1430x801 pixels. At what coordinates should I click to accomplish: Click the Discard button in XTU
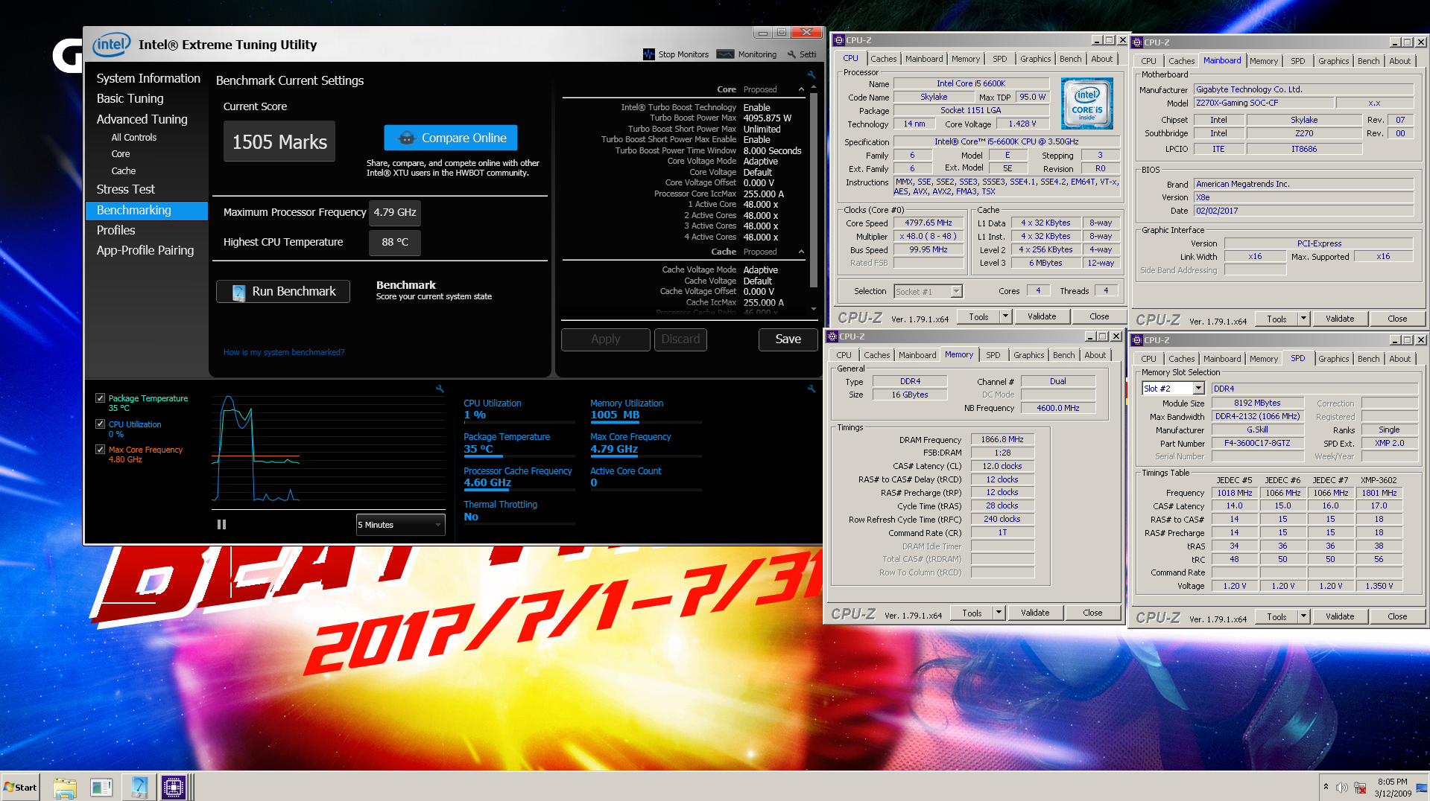(680, 339)
